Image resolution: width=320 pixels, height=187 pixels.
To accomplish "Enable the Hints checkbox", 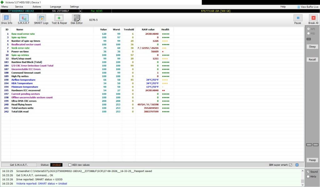I will (308, 176).
